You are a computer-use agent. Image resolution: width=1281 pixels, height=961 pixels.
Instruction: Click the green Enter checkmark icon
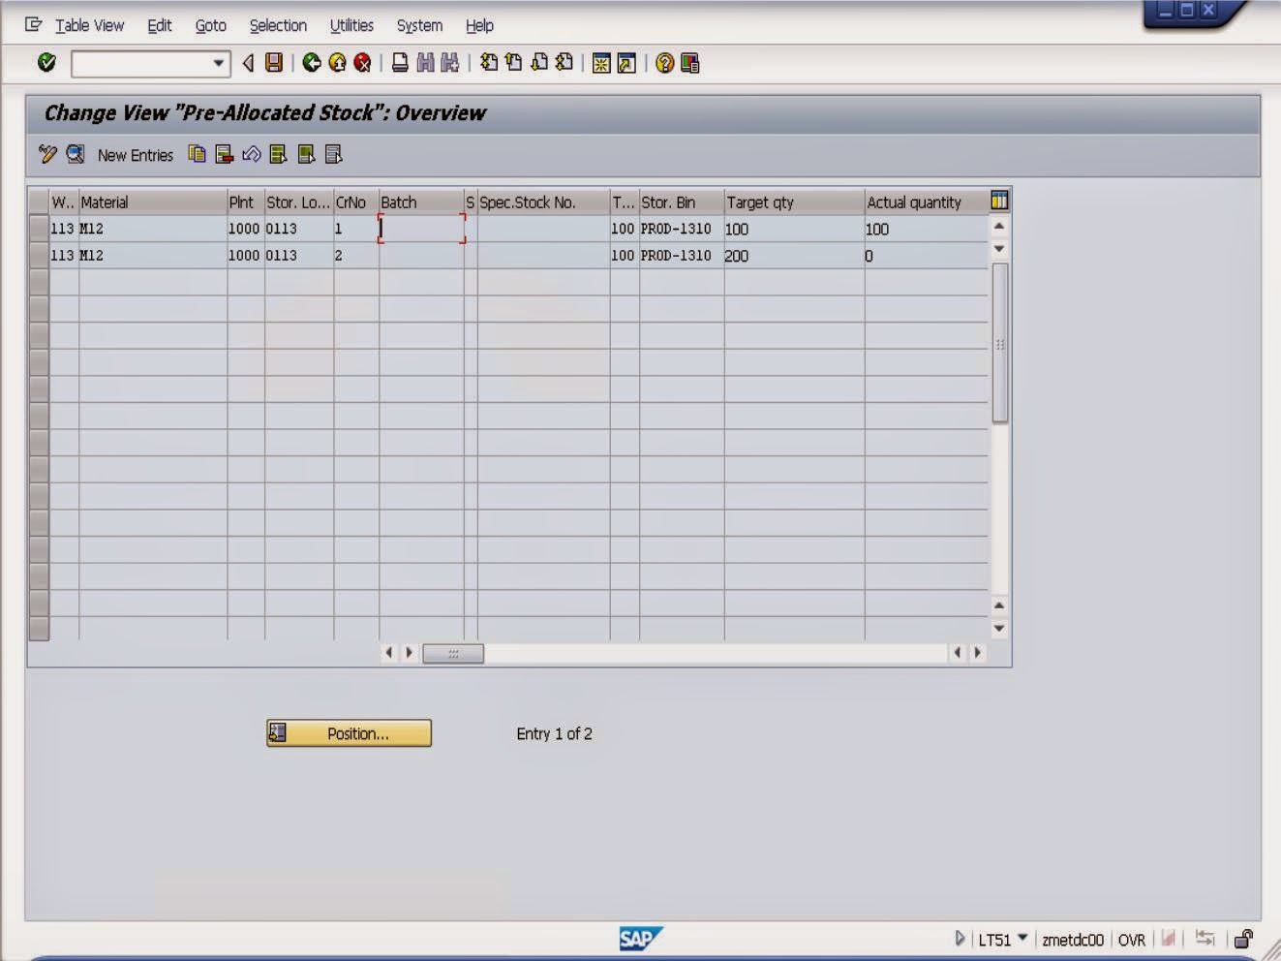tap(46, 63)
